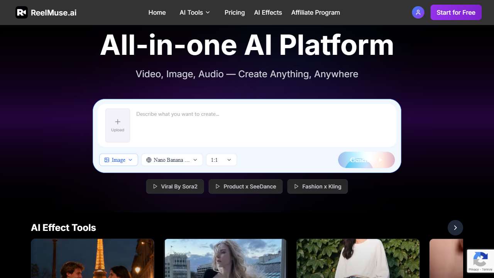Click the right arrow next to AI Effect Tools
Viewport: 494px width, 278px height.
455,227
